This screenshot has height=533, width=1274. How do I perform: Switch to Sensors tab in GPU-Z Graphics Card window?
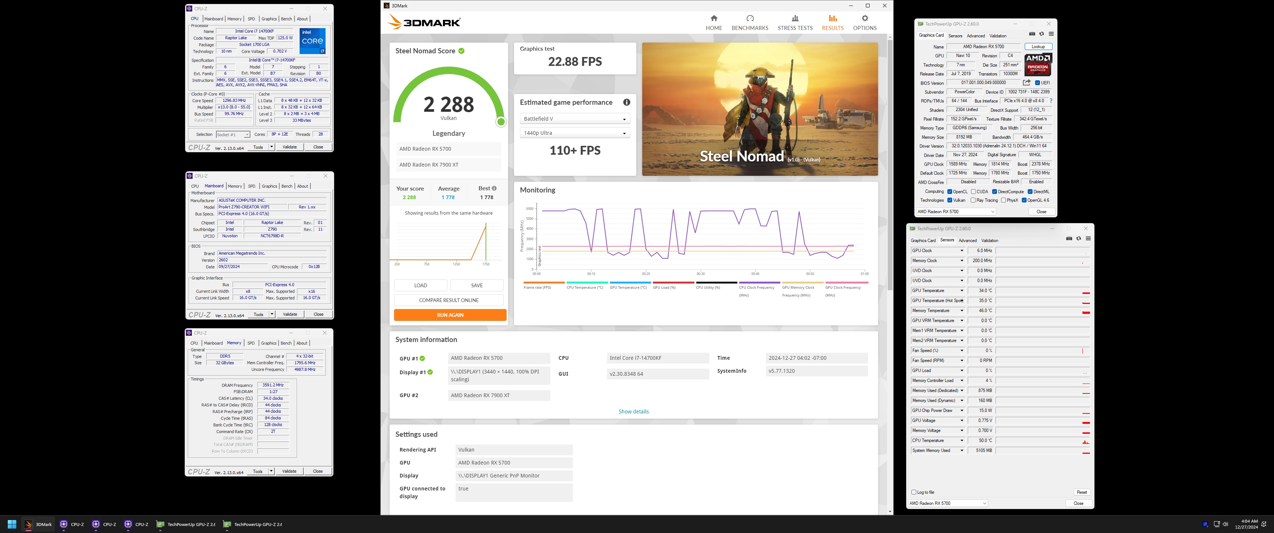coord(955,36)
